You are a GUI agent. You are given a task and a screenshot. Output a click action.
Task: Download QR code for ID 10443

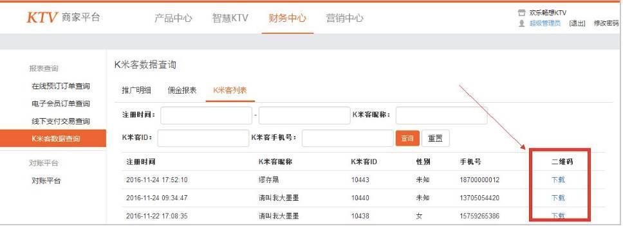click(558, 180)
